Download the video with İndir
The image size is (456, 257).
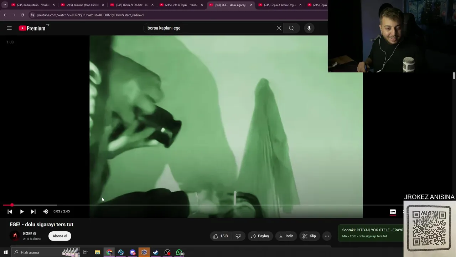(286, 236)
